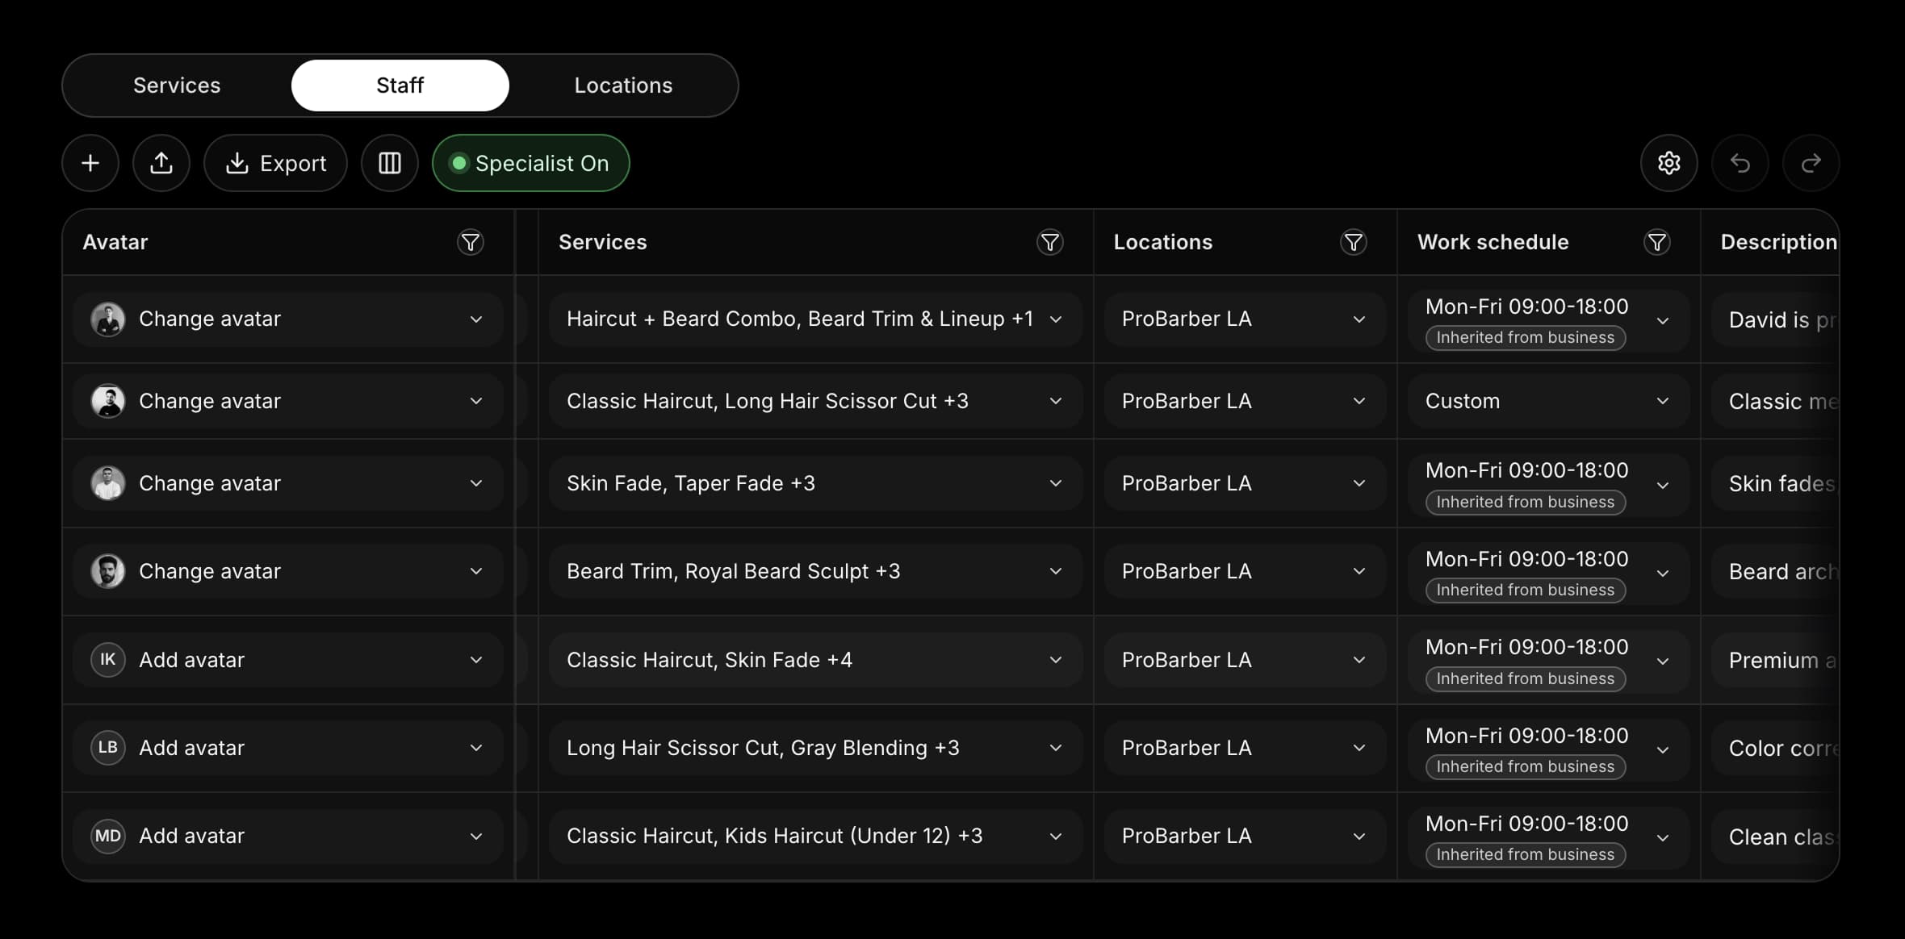Click the upload icon next to the plus button

point(161,163)
